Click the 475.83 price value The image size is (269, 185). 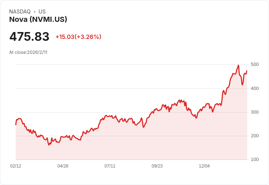click(x=29, y=36)
